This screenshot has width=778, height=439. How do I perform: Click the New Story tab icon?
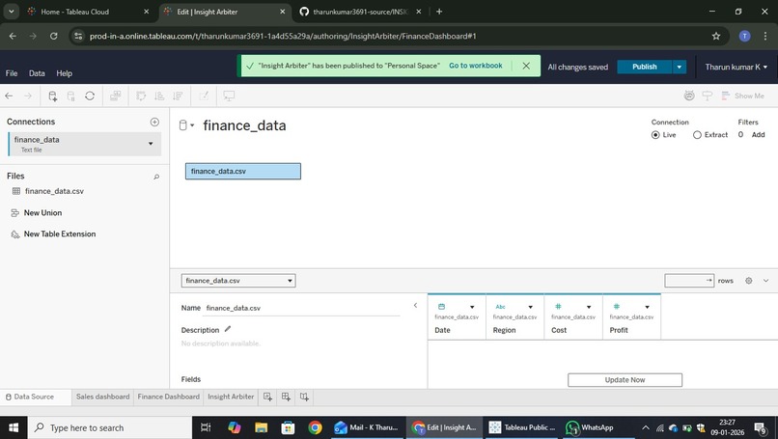pos(304,397)
